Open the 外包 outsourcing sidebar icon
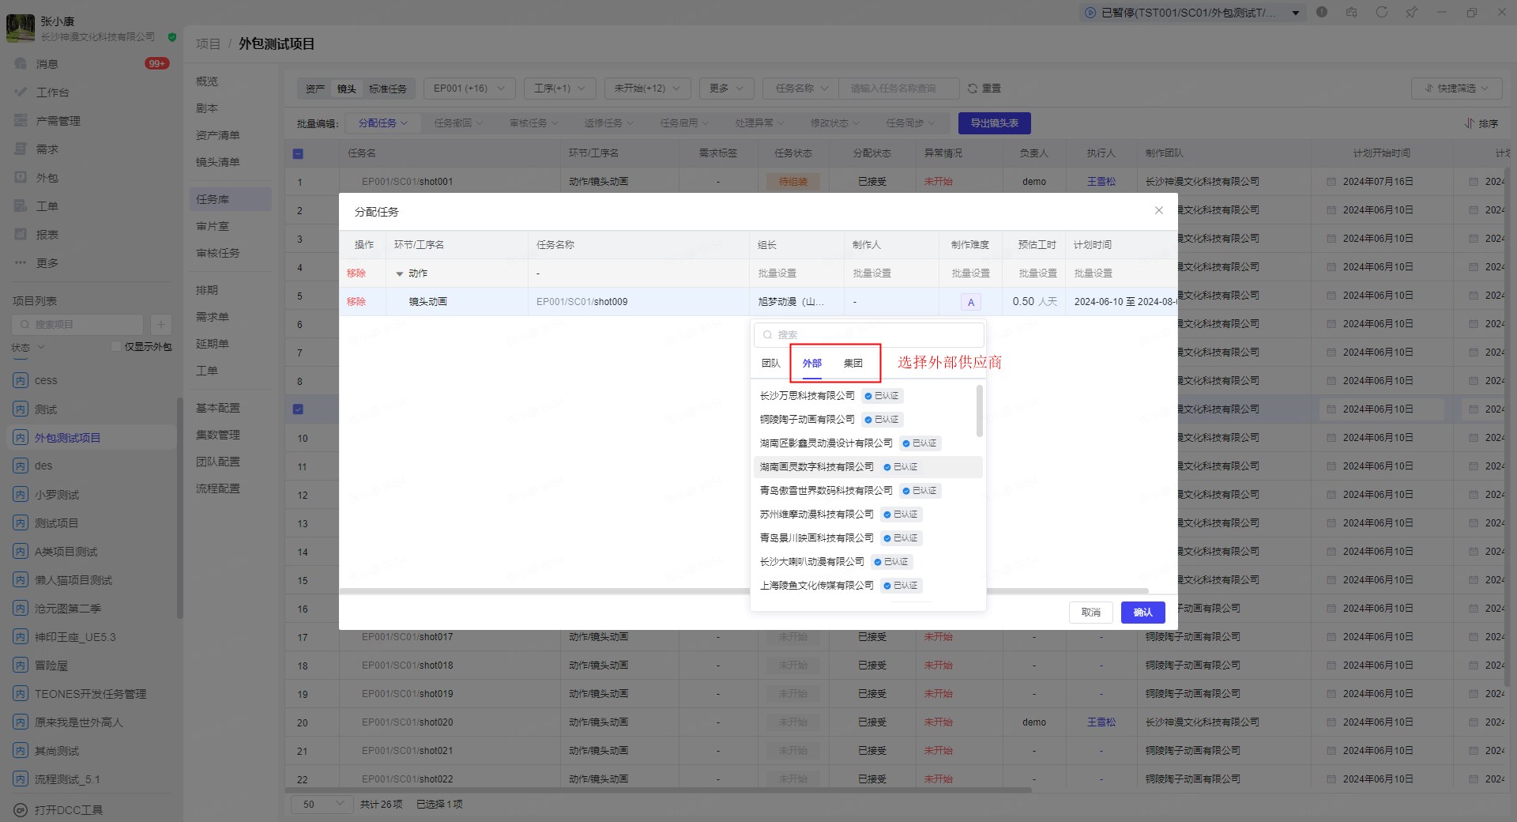Image resolution: width=1517 pixels, height=822 pixels. pos(21,178)
